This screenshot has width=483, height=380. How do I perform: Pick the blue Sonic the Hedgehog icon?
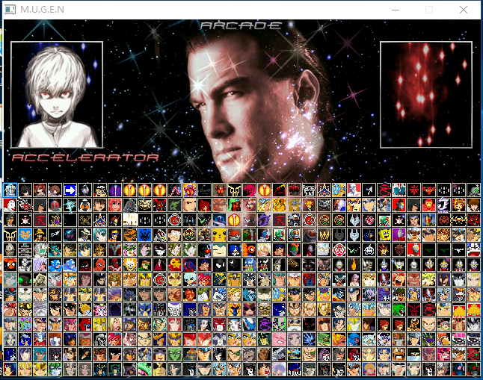(234, 250)
